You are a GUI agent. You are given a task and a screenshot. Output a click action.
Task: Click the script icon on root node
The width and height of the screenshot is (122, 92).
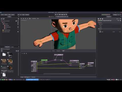pyautogui.click(x=16, y=21)
